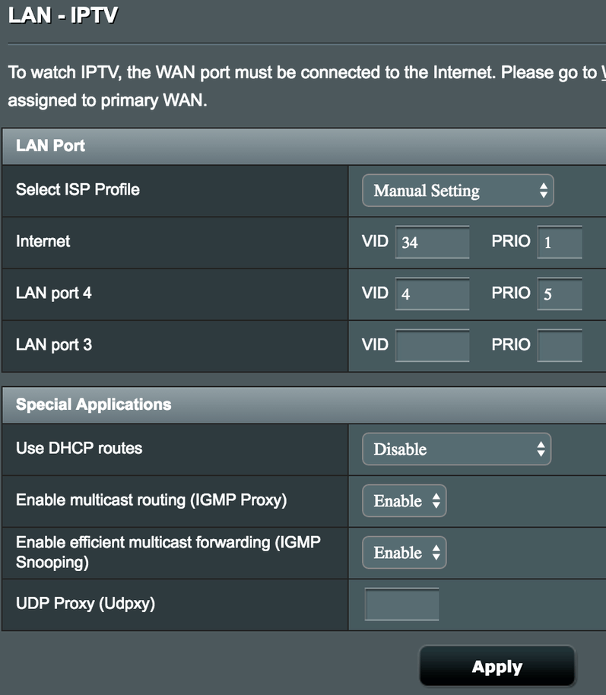Open the IGMP Snooping enable dropdown

point(404,552)
